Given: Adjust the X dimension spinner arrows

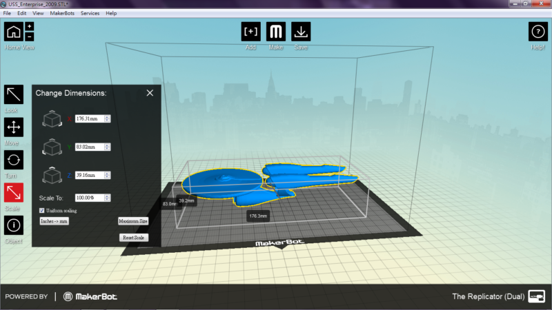Looking at the screenshot, I should (x=108, y=118).
